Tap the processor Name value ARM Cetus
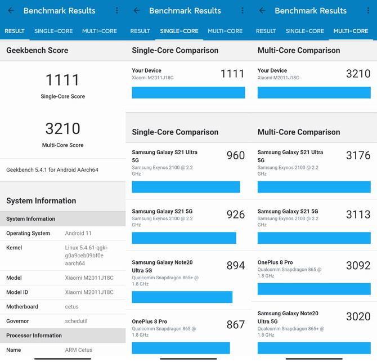This screenshot has width=377, height=362. click(x=79, y=350)
